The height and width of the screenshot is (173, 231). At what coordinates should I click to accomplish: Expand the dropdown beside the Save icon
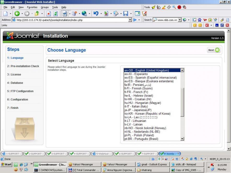[131, 14]
